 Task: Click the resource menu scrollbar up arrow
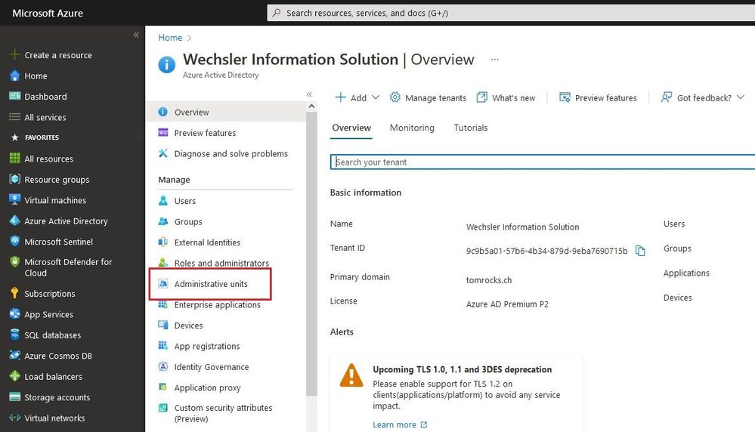point(311,106)
